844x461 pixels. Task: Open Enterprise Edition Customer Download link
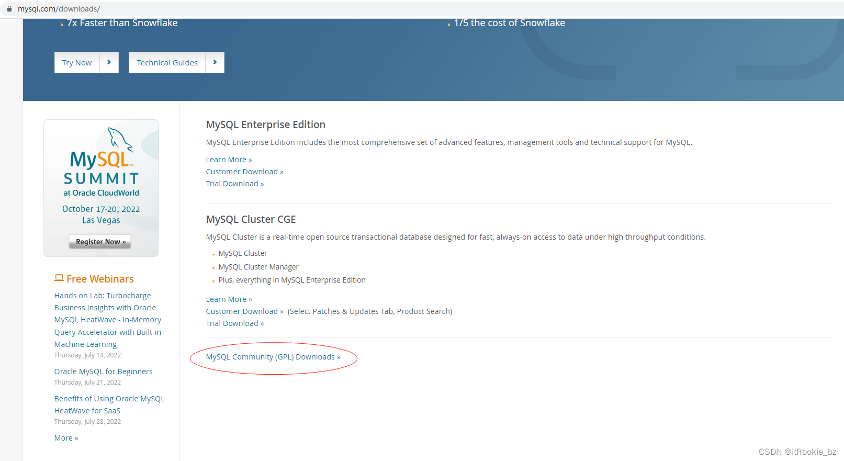(245, 172)
